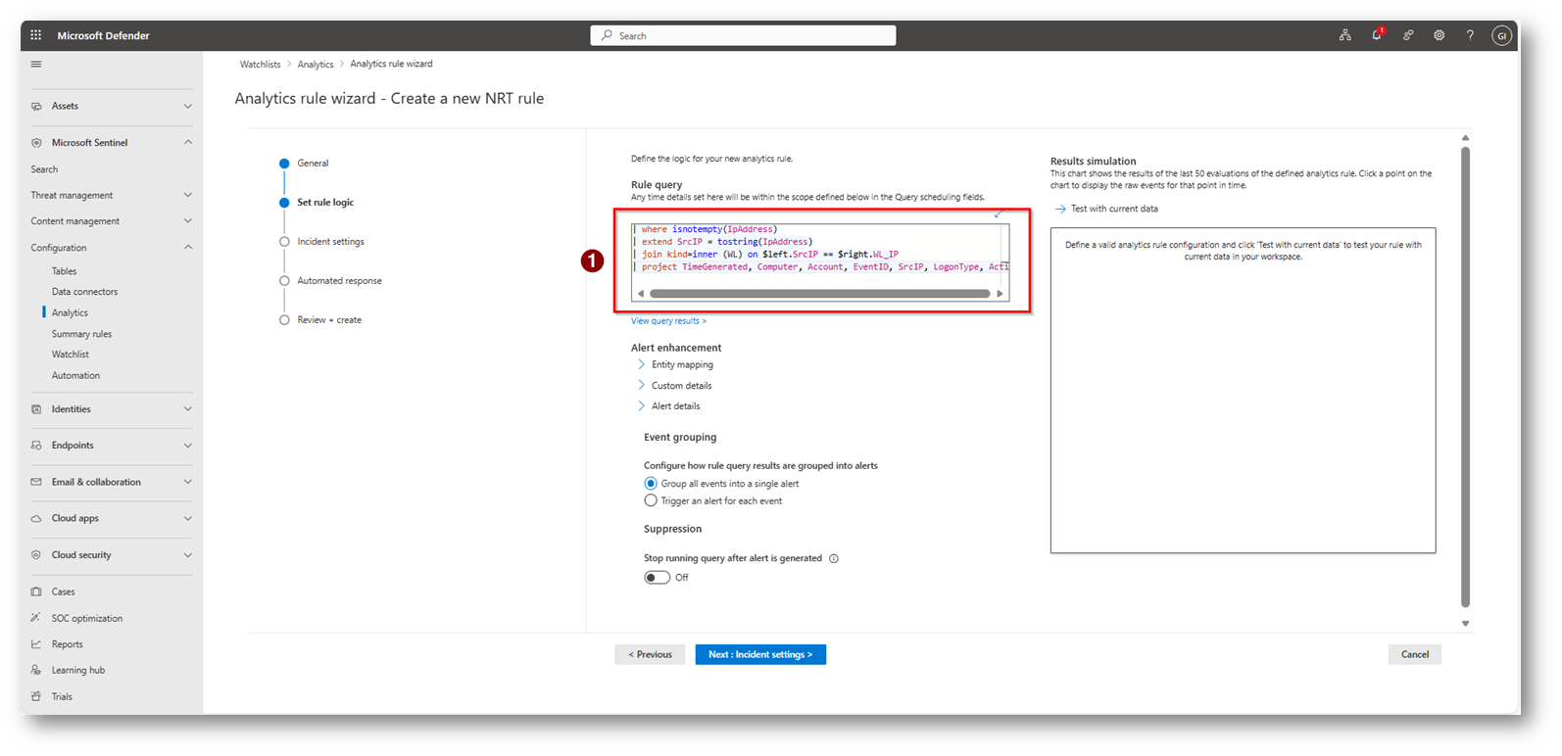Open Analytics in the sidebar

(70, 313)
